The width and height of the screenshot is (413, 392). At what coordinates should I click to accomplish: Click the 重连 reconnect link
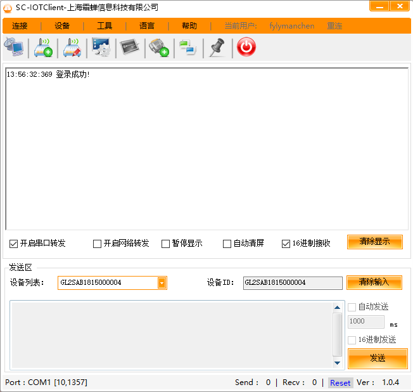pos(334,26)
